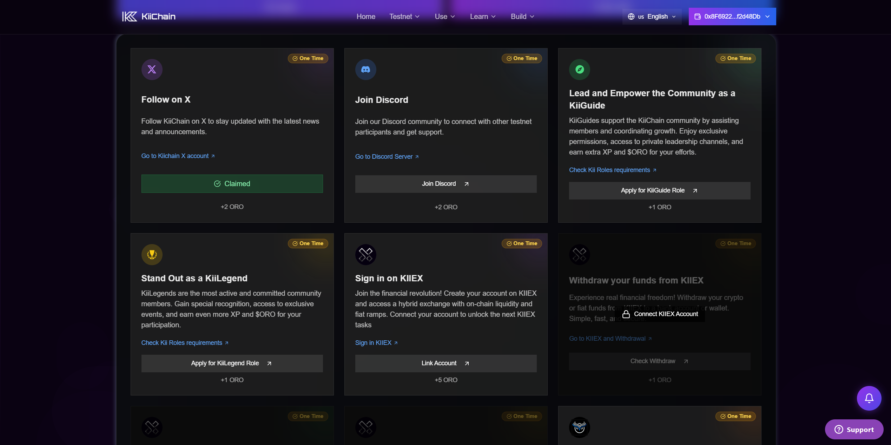
Task: Click the Claimed status on Follow on X
Action: coord(232,184)
